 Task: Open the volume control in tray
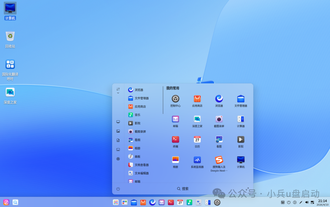[x=307, y=202]
